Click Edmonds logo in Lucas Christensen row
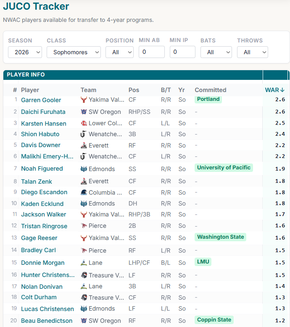The height and width of the screenshot is (327, 290). click(x=84, y=309)
